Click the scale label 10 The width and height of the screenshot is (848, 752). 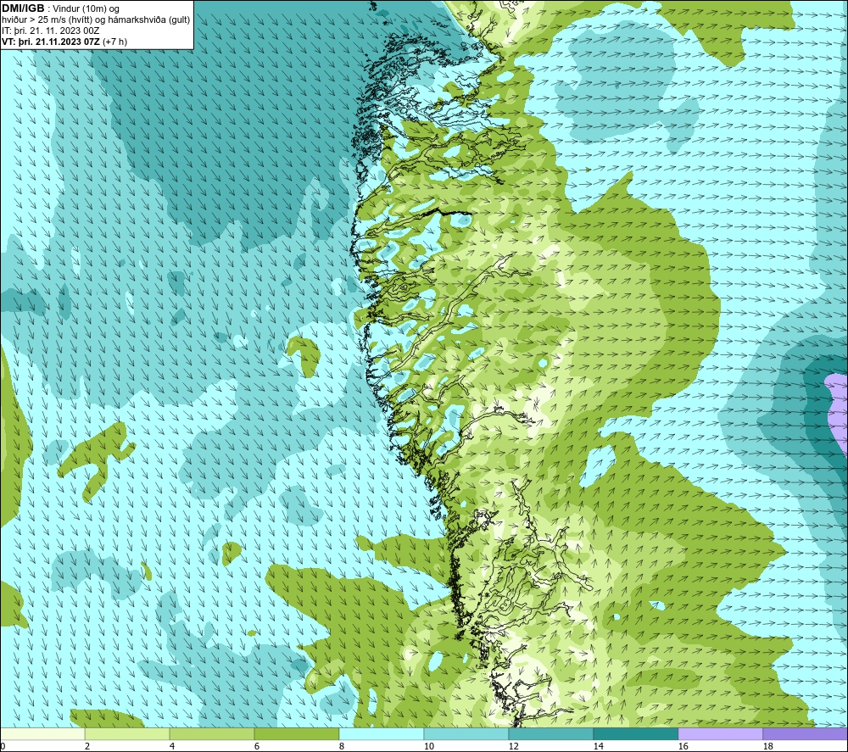[x=428, y=746]
